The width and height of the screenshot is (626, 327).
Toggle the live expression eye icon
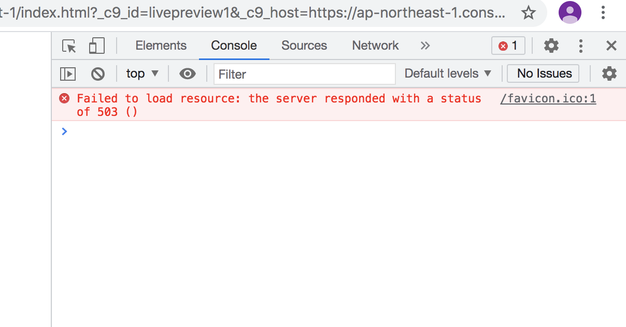point(188,74)
